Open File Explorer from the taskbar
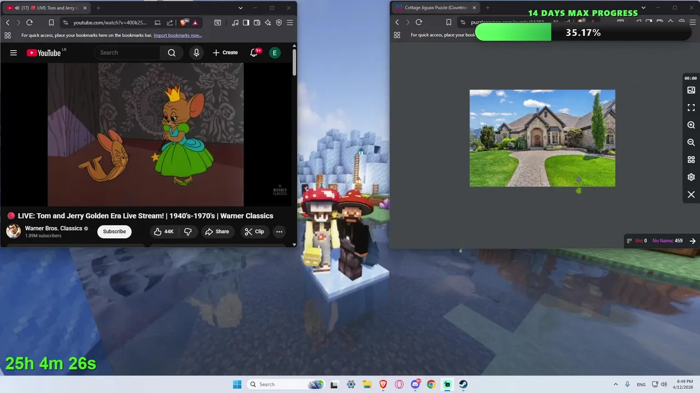 pyautogui.click(x=367, y=384)
